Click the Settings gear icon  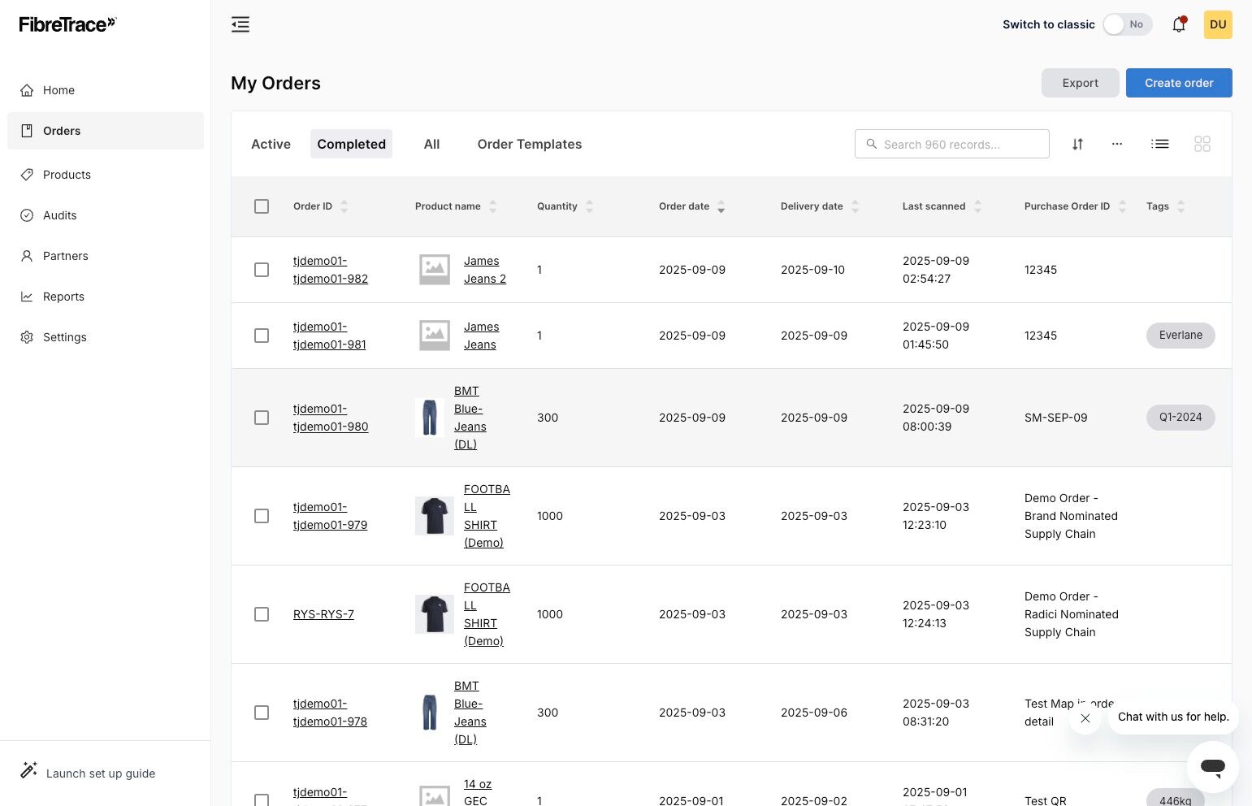pyautogui.click(x=27, y=337)
